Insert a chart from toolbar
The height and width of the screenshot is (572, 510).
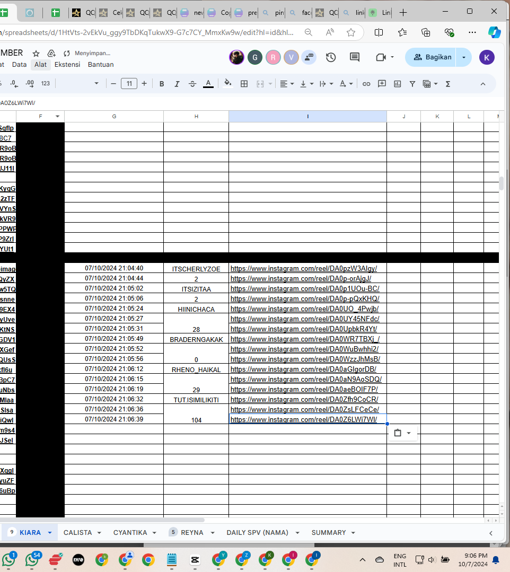(x=397, y=84)
